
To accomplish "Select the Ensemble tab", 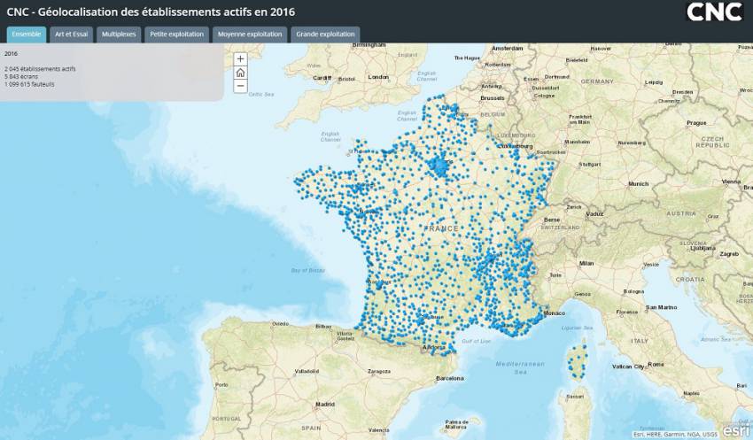I will (x=25, y=35).
